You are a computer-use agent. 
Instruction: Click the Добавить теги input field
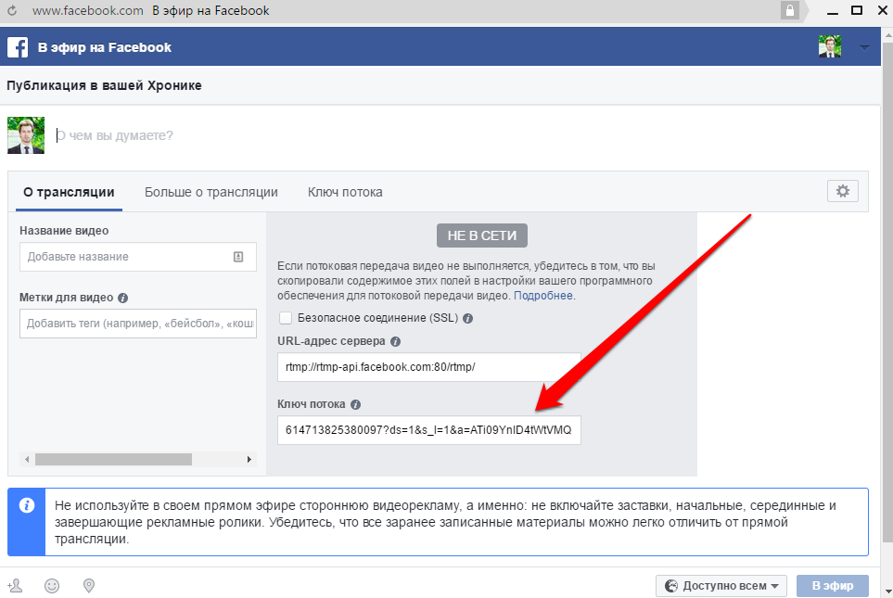coord(138,324)
